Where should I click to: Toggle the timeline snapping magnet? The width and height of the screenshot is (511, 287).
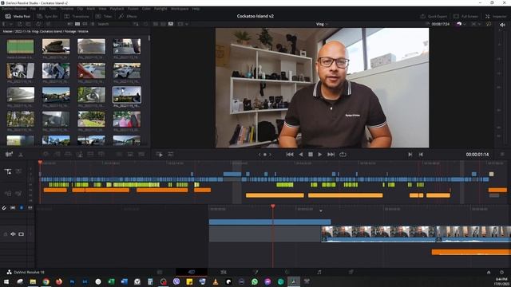tap(4, 207)
